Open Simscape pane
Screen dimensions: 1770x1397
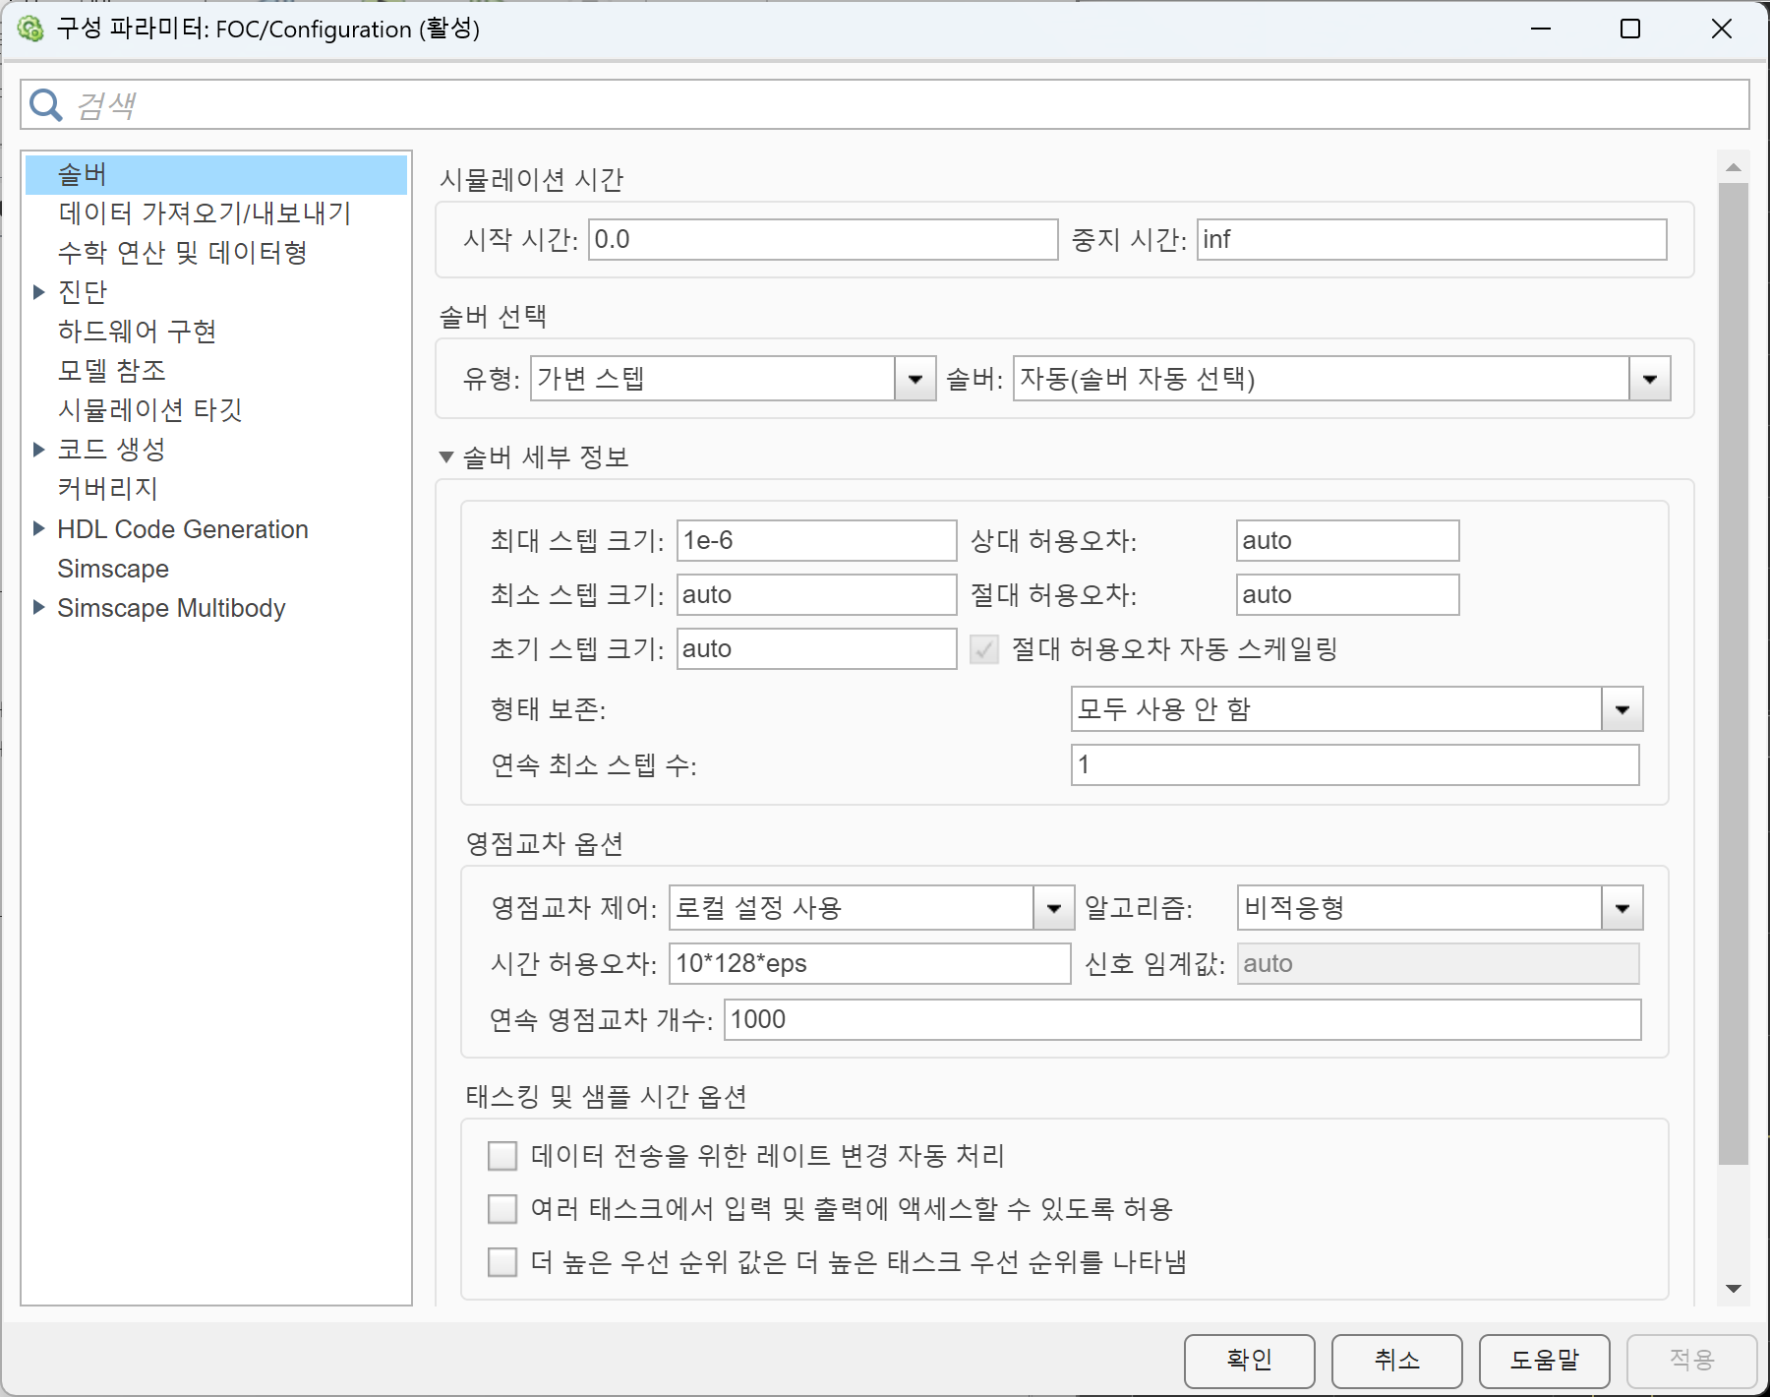tap(113, 569)
